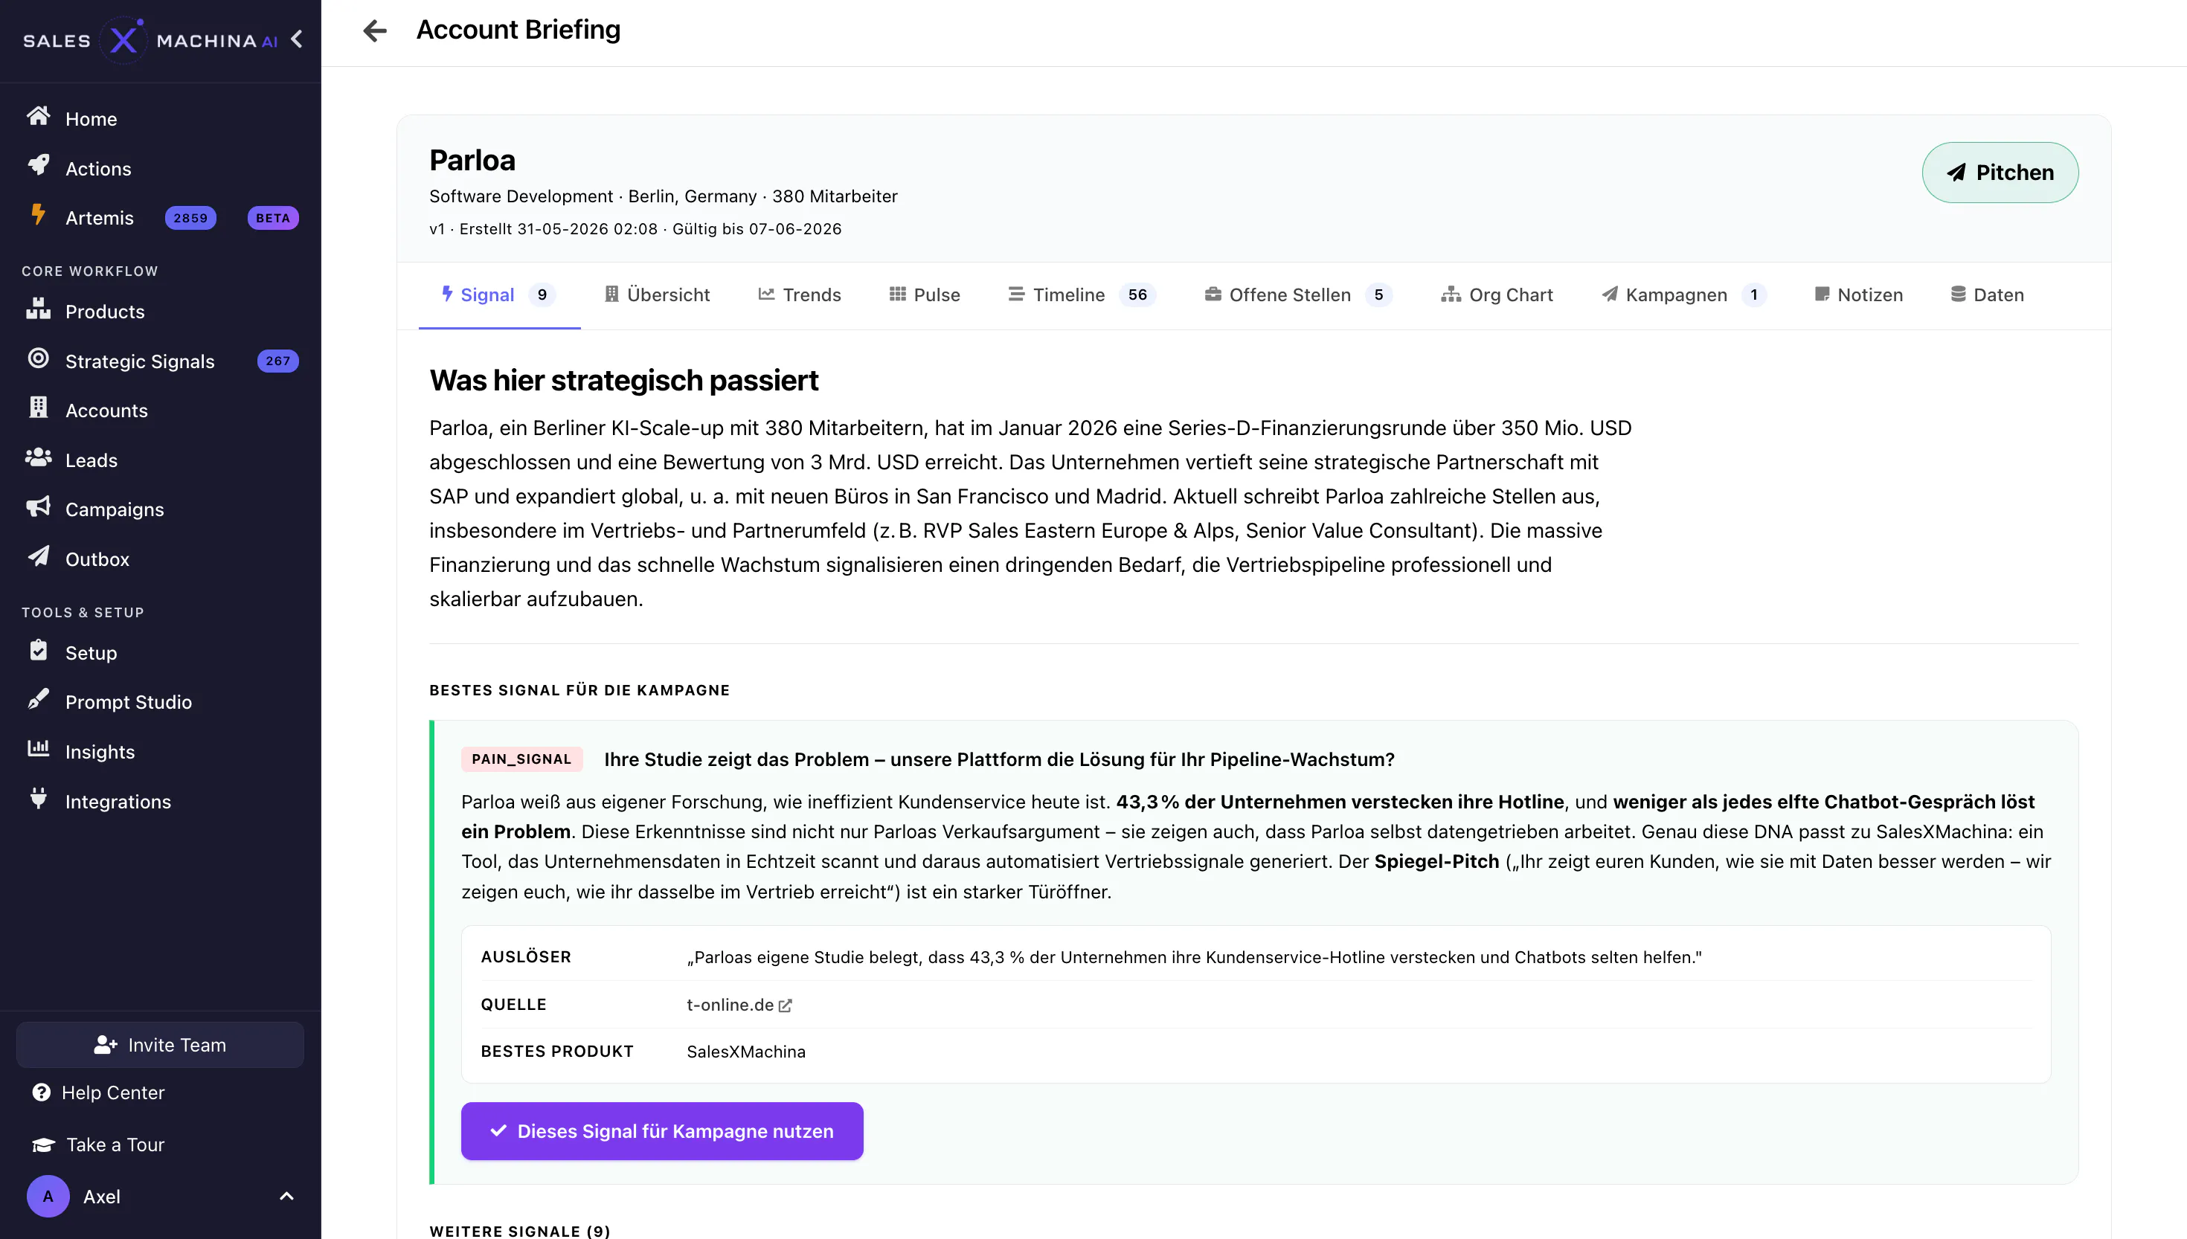Open Artemis via the lightning bolt icon
The width and height of the screenshot is (2187, 1239).
point(38,214)
